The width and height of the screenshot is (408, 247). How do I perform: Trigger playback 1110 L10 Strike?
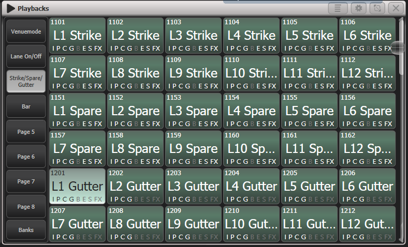(251, 73)
